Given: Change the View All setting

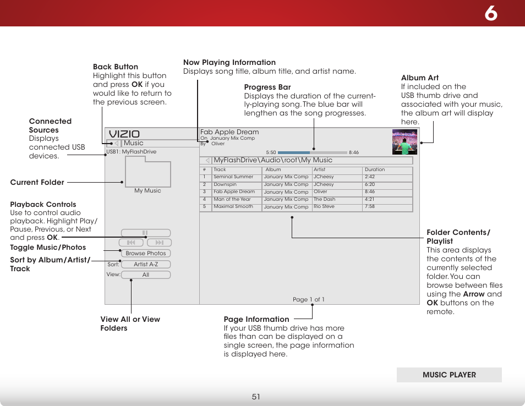Looking at the screenshot, I should point(146,275).
